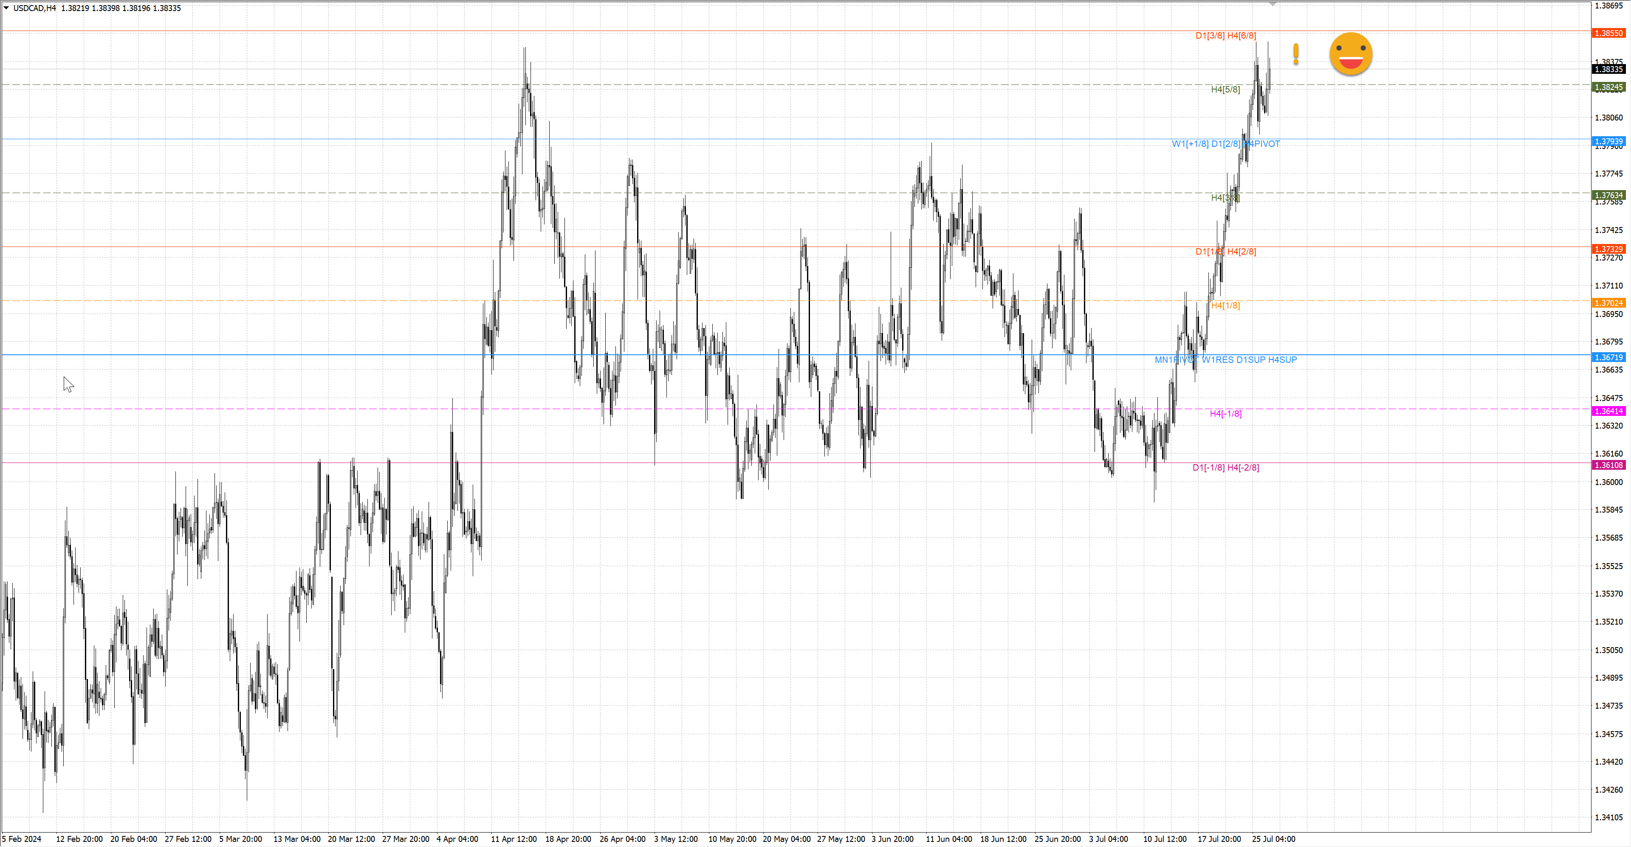This screenshot has width=1631, height=847.
Task: Click the green 1.37634 price tag
Action: click(1608, 196)
